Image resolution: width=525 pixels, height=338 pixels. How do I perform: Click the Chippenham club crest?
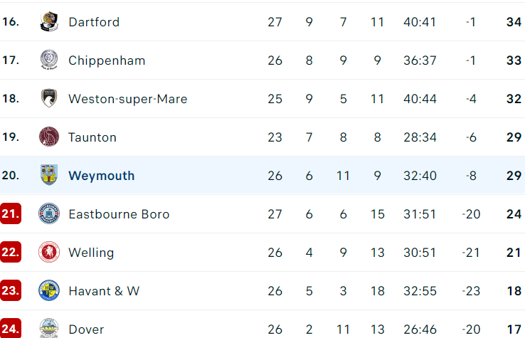click(x=48, y=60)
